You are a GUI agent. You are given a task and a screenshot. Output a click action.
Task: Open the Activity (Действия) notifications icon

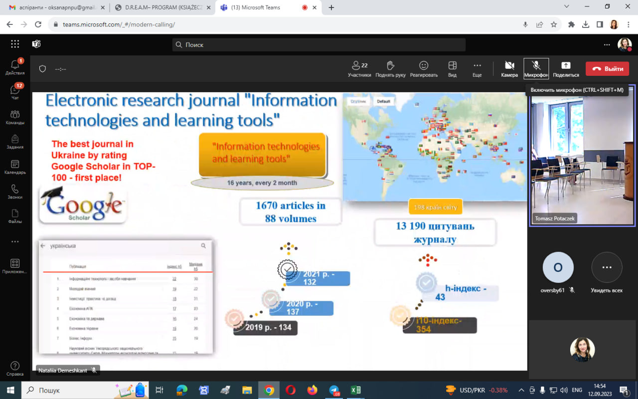tap(15, 67)
